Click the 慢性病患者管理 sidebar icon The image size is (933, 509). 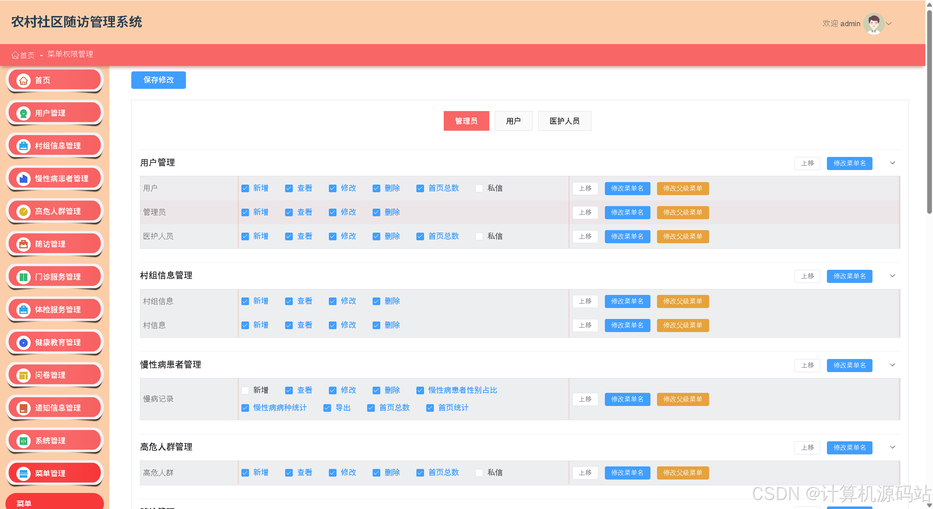click(x=24, y=179)
